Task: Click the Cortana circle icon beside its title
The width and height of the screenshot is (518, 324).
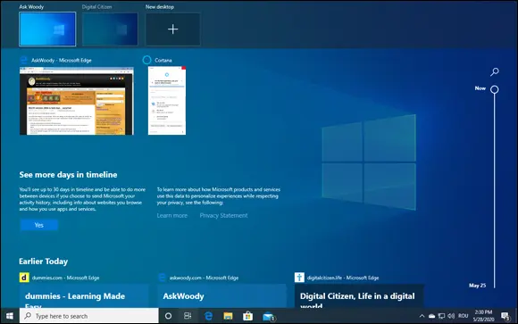Action: (146, 60)
